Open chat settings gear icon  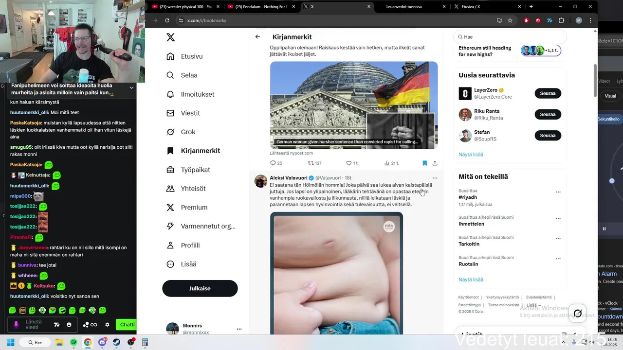pyautogui.click(x=107, y=325)
